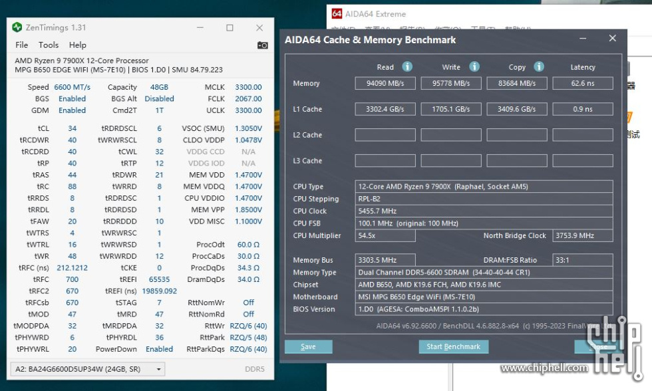Click the tRAS value 44
The image size is (652, 391).
click(72, 175)
